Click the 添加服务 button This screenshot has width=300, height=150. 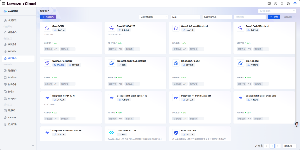pos(48,17)
